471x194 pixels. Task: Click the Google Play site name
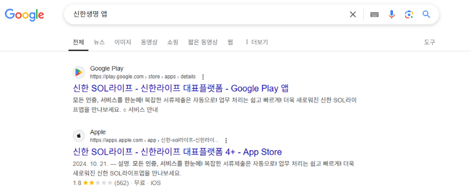point(107,69)
